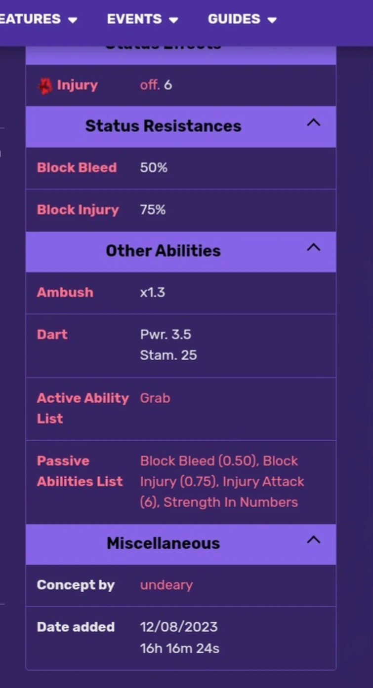Open the Block Injury resistance row label
This screenshot has width=373, height=688.
tap(78, 210)
